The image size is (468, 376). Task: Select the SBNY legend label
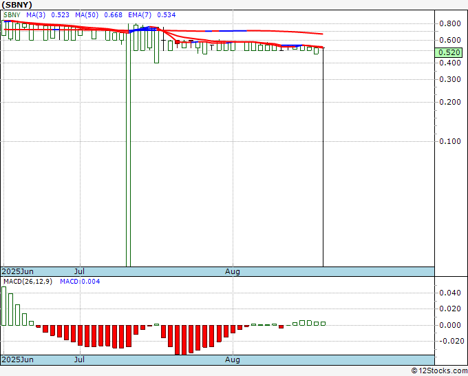12,15
